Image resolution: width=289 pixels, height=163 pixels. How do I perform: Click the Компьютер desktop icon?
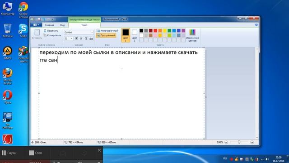(x=8, y=9)
